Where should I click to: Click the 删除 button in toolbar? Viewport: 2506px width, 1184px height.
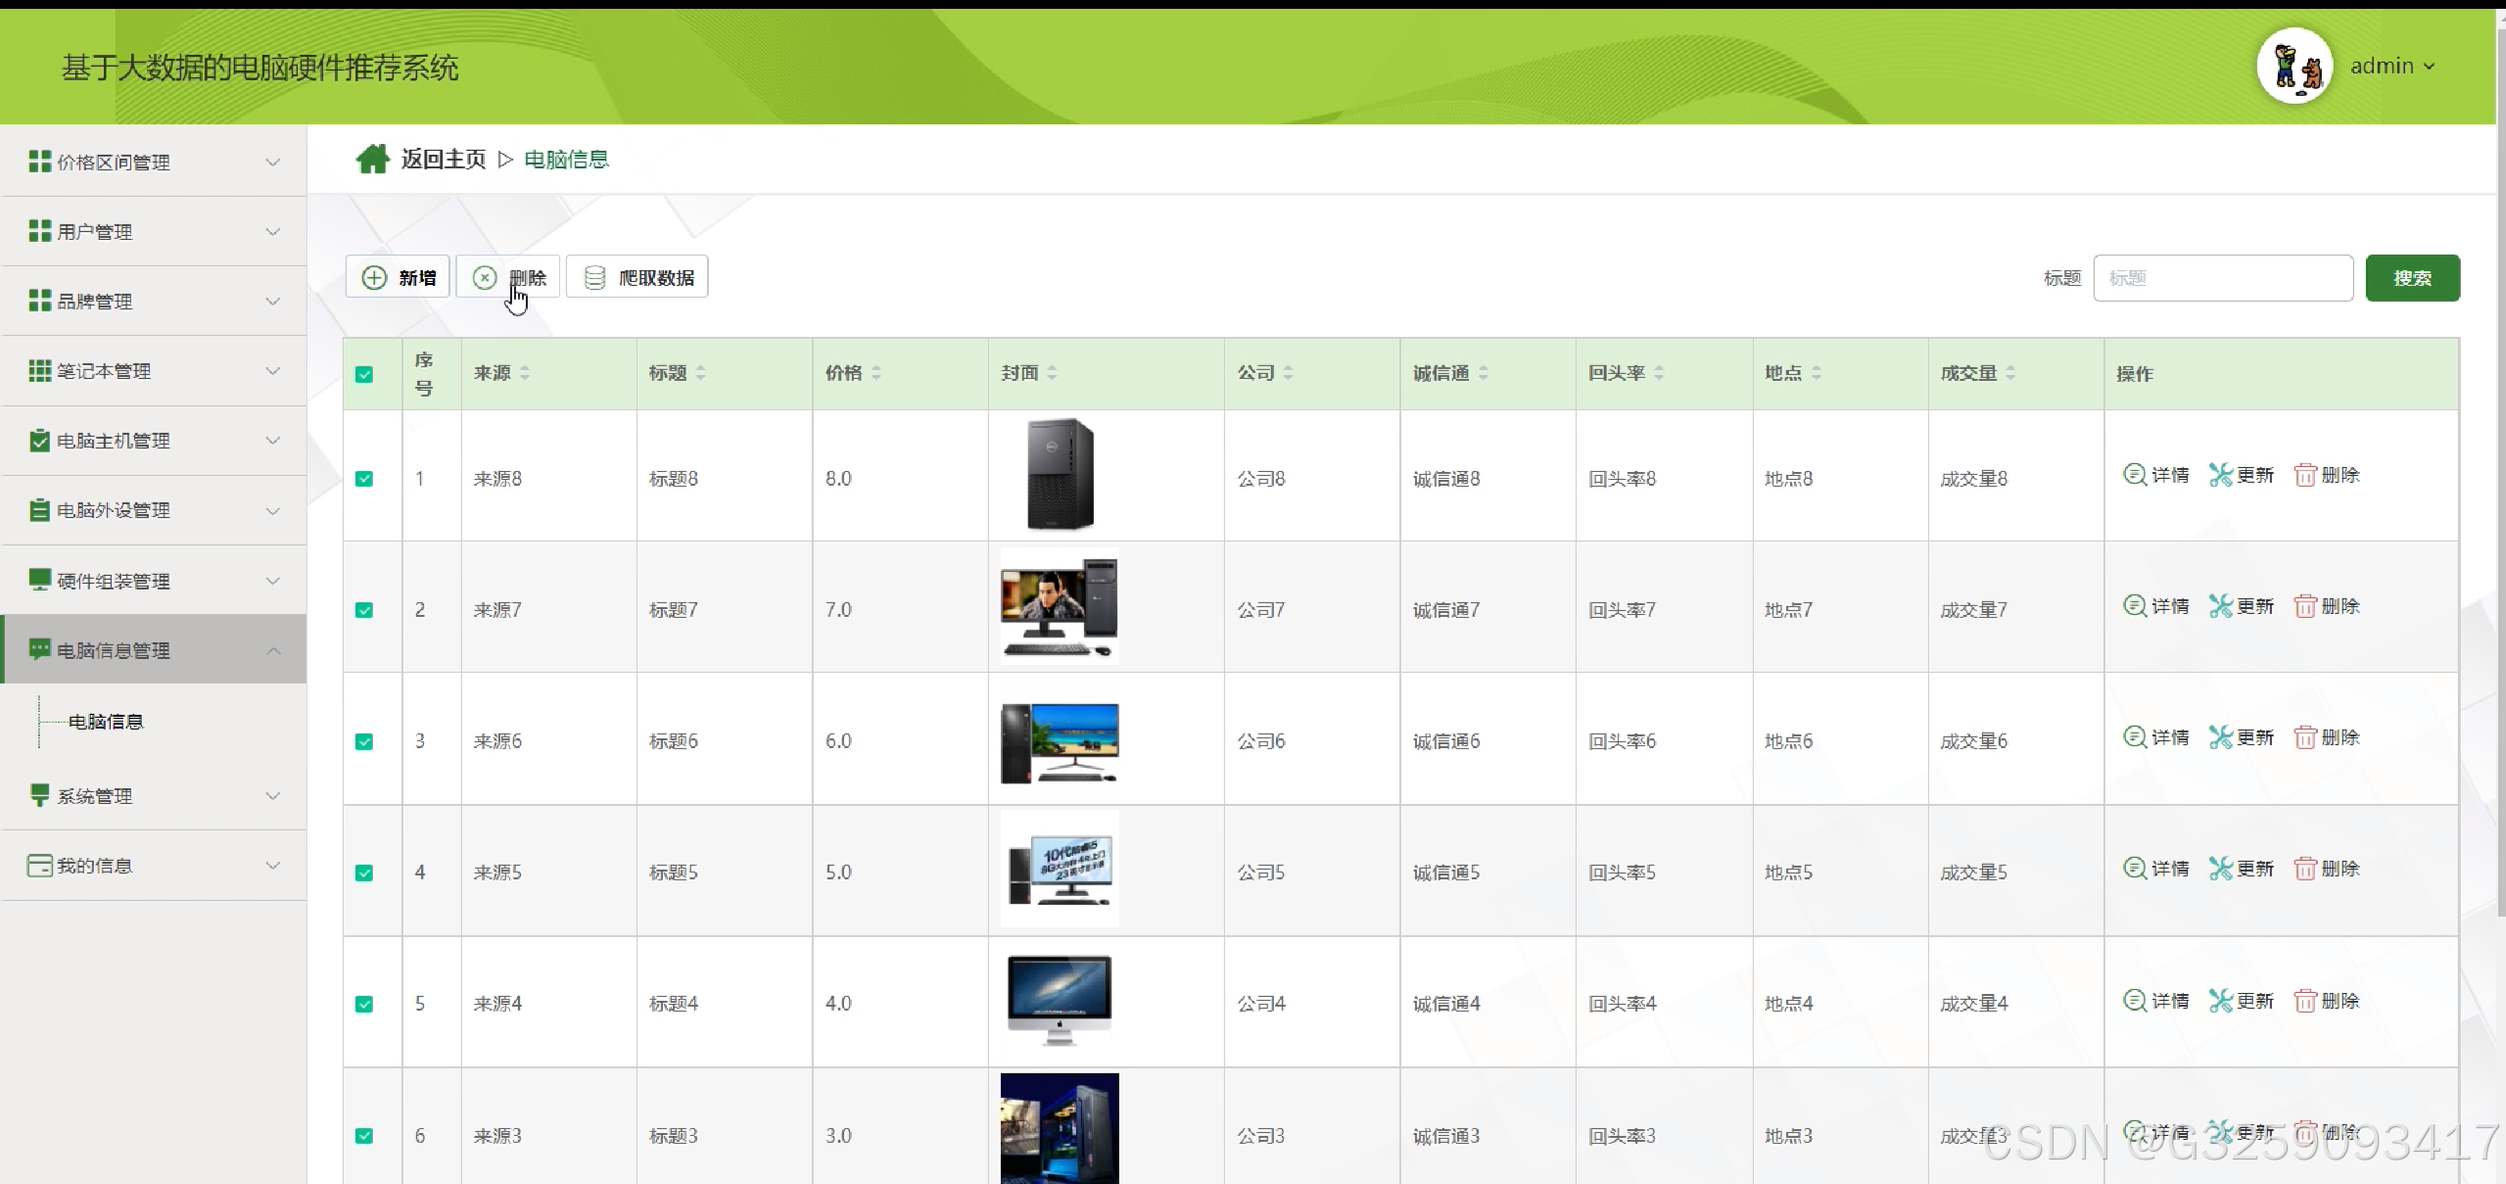point(508,277)
